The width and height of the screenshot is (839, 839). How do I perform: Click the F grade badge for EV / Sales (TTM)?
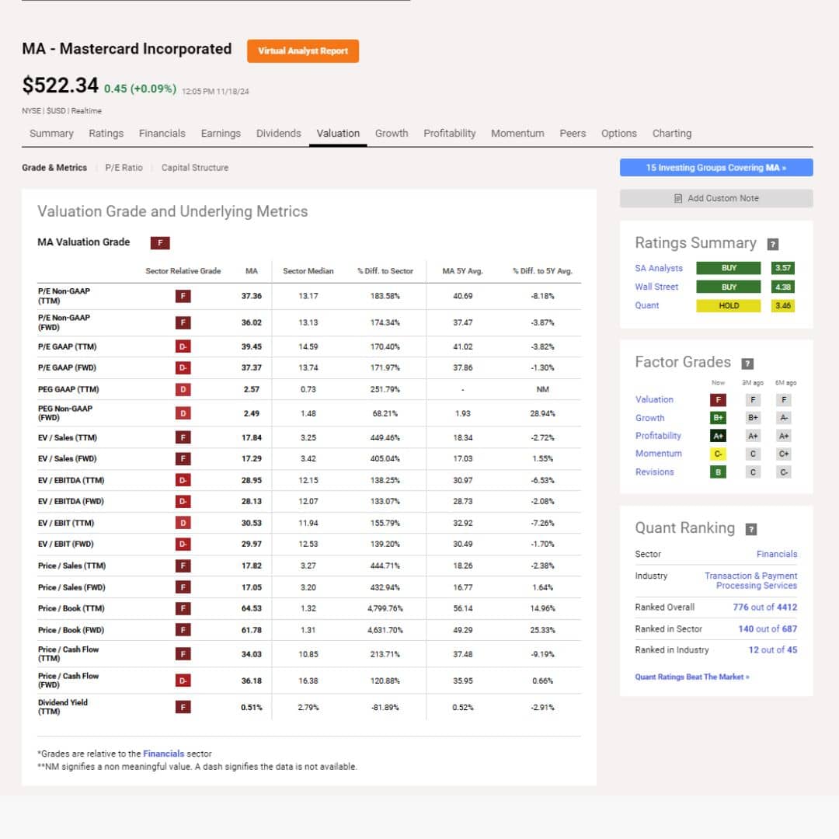tap(183, 437)
